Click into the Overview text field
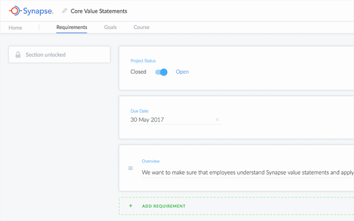This screenshot has width=354, height=221. pos(248,173)
